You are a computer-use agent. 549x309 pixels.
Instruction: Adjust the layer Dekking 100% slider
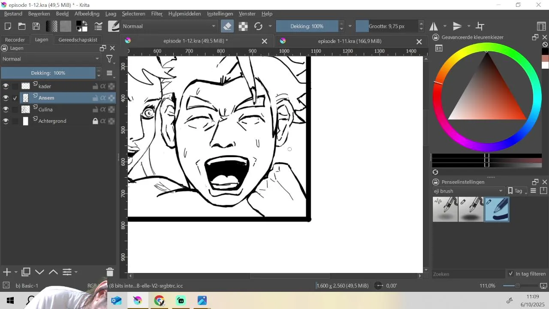[48, 73]
